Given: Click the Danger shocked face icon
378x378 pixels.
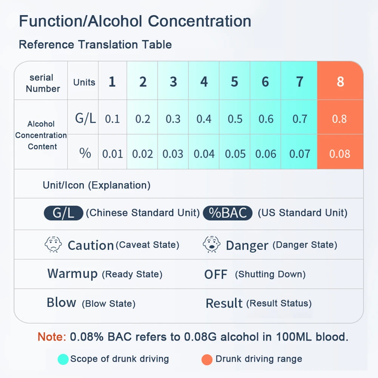Looking at the screenshot, I should point(211,245).
